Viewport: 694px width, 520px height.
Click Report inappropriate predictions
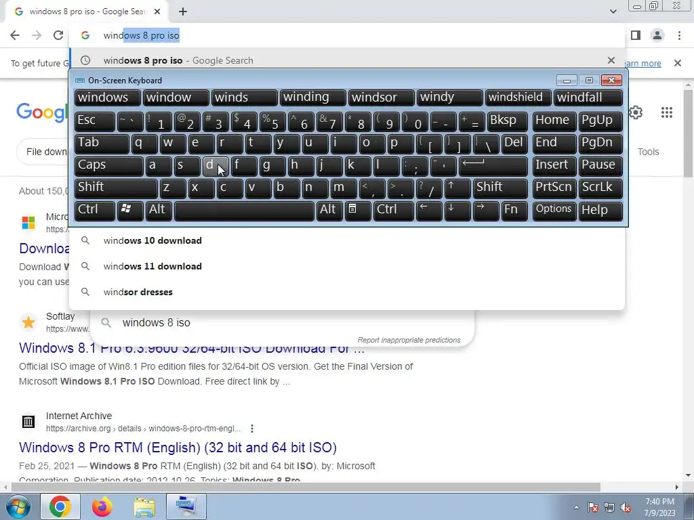409,340
